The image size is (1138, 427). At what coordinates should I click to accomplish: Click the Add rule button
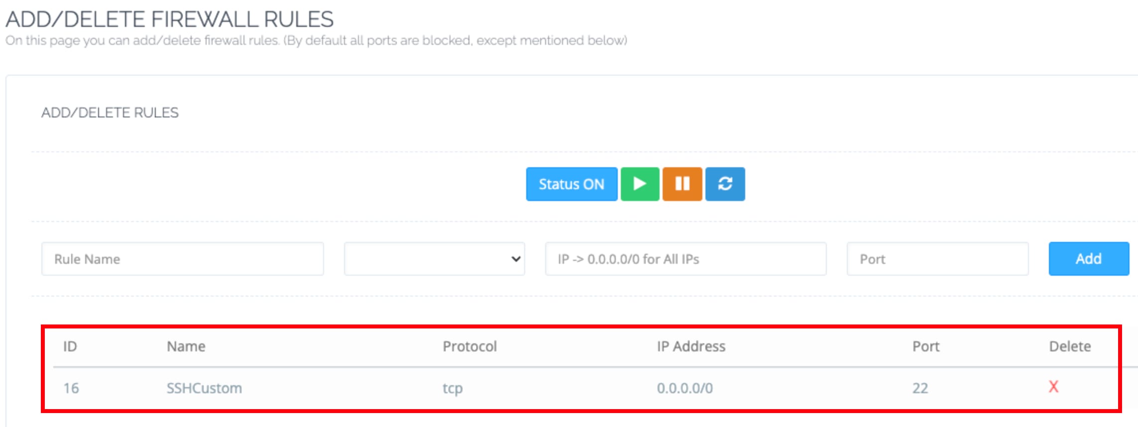point(1088,259)
